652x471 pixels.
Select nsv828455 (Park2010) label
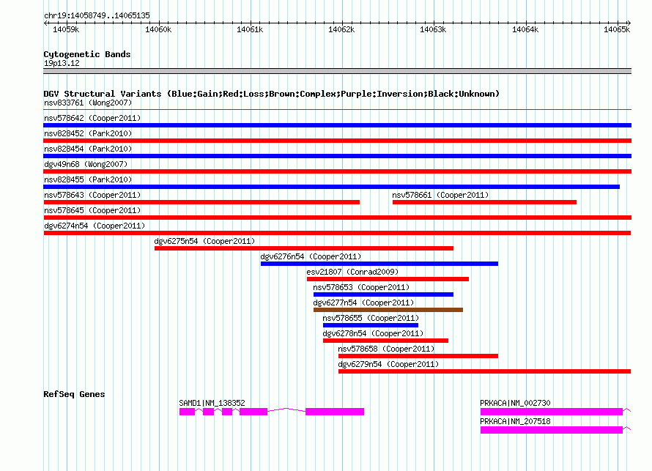click(88, 179)
